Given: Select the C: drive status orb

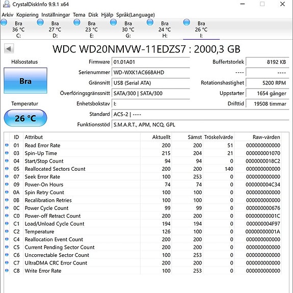Looking at the screenshot, I should tap(4, 22).
